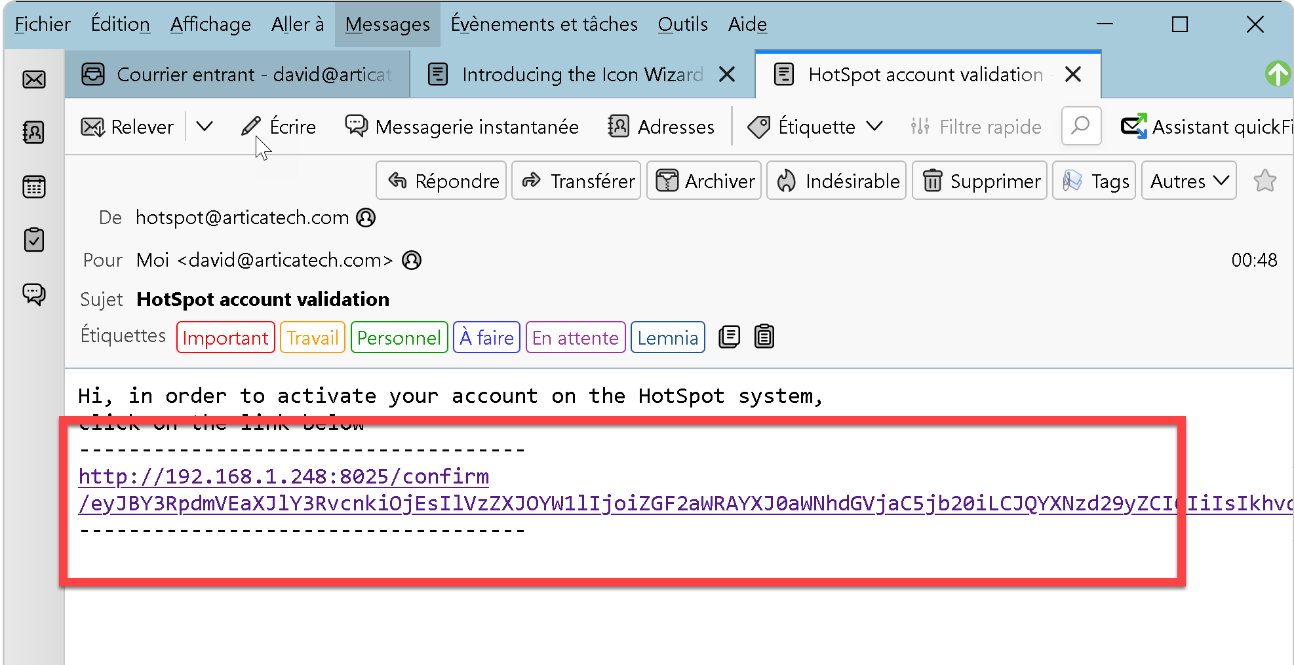1294x665 pixels.
Task: Open the Messages menu
Action: (x=387, y=24)
